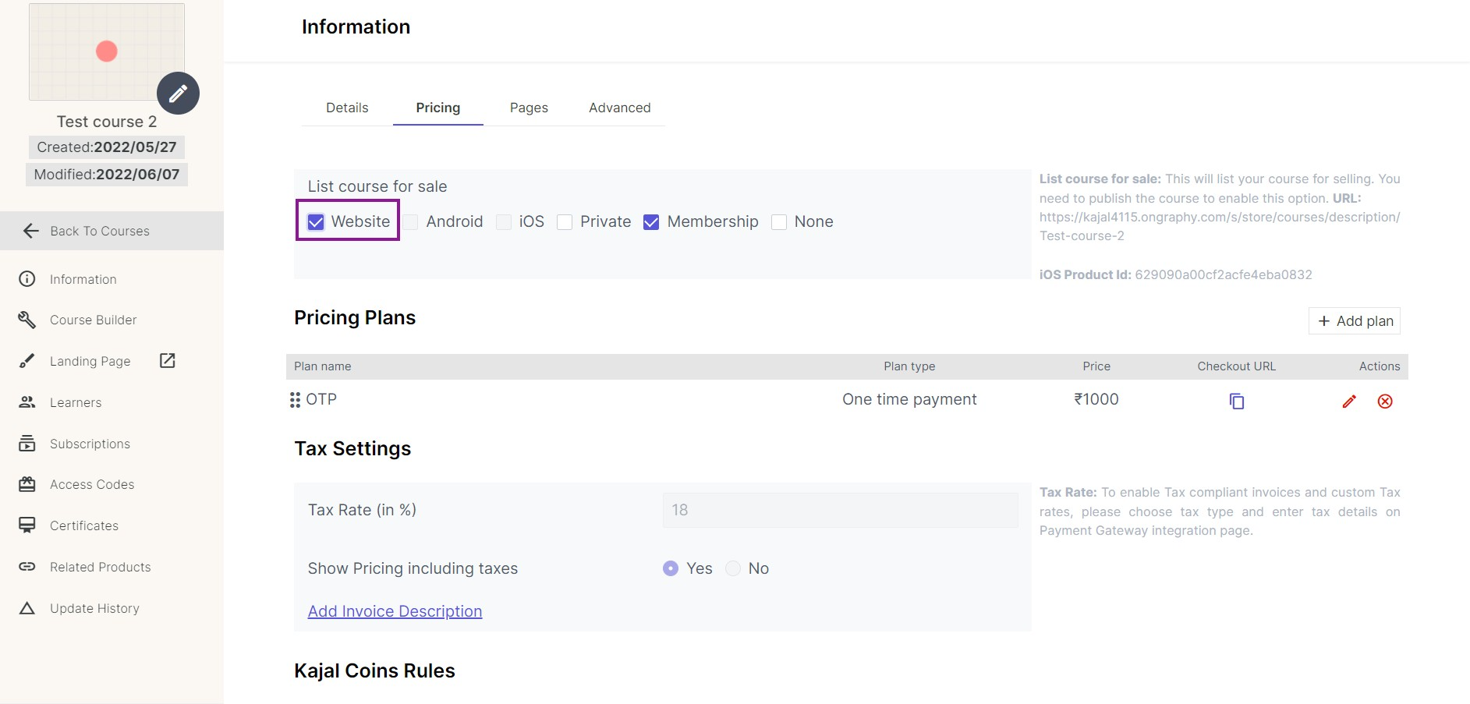The image size is (1470, 704).
Task: Toggle the Membership checkbox
Action: tap(651, 222)
